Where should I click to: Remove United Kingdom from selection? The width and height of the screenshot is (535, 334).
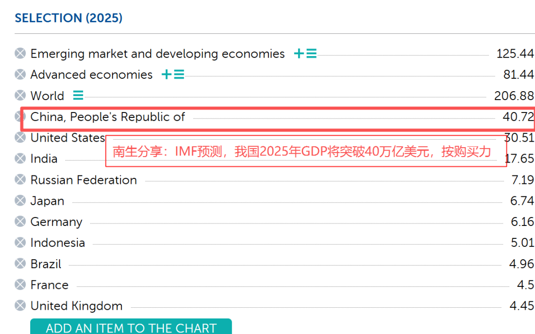tap(20, 306)
